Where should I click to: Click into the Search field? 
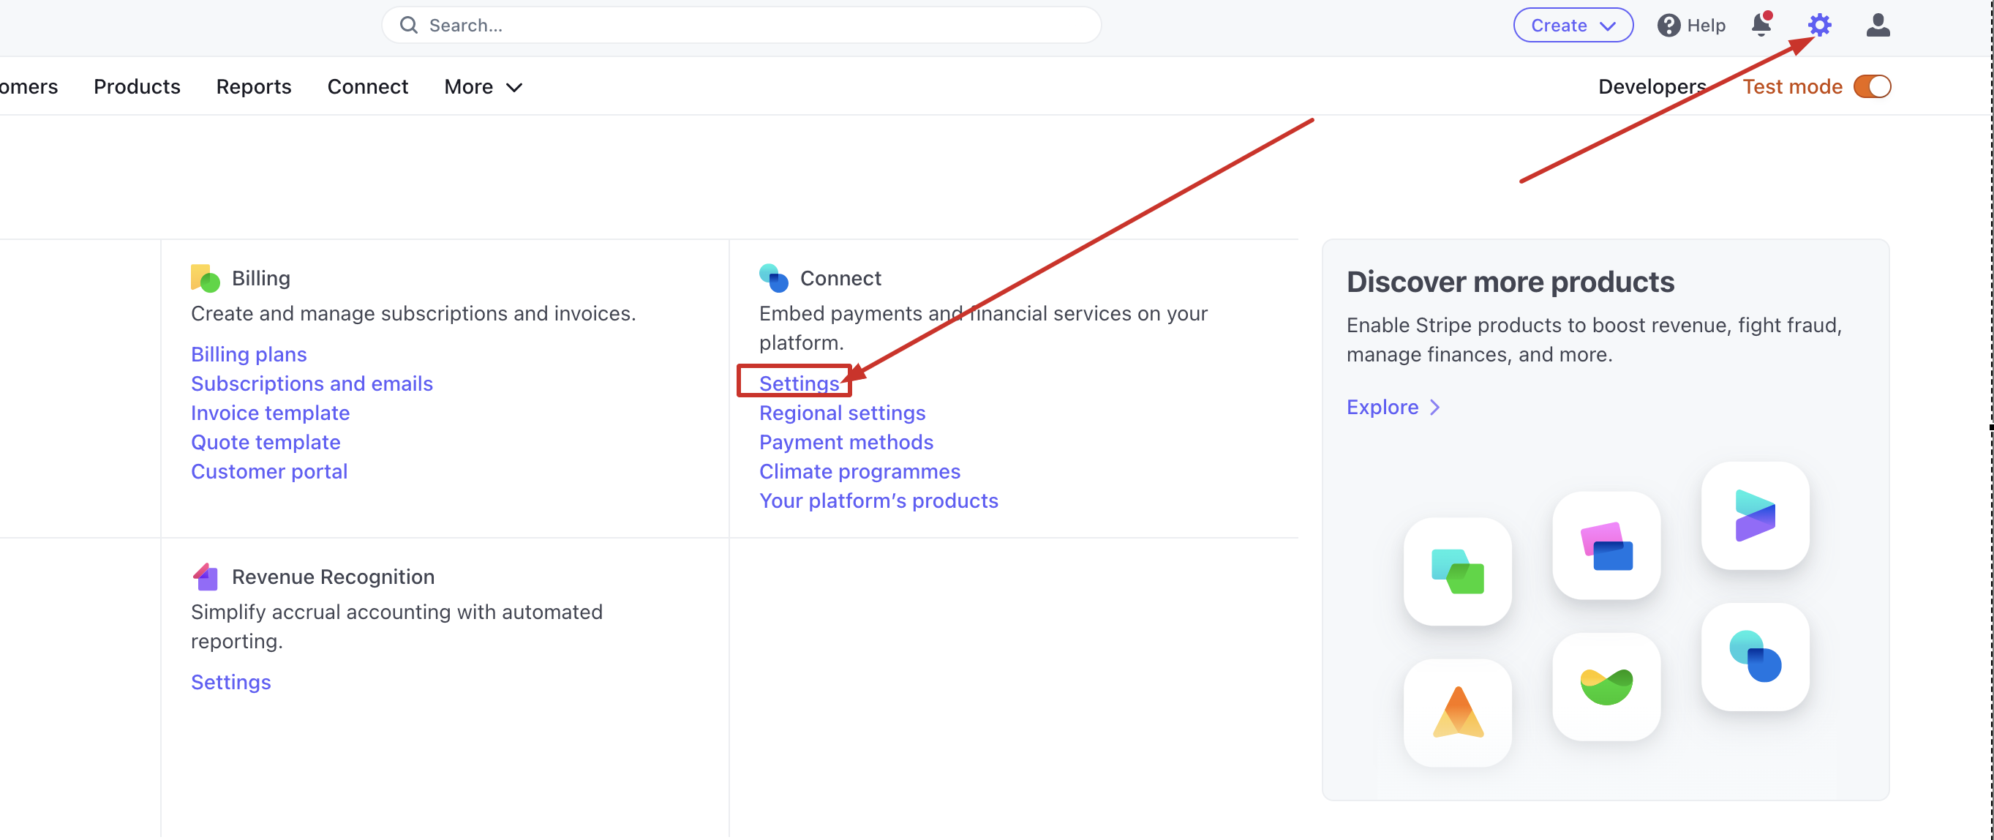click(741, 26)
